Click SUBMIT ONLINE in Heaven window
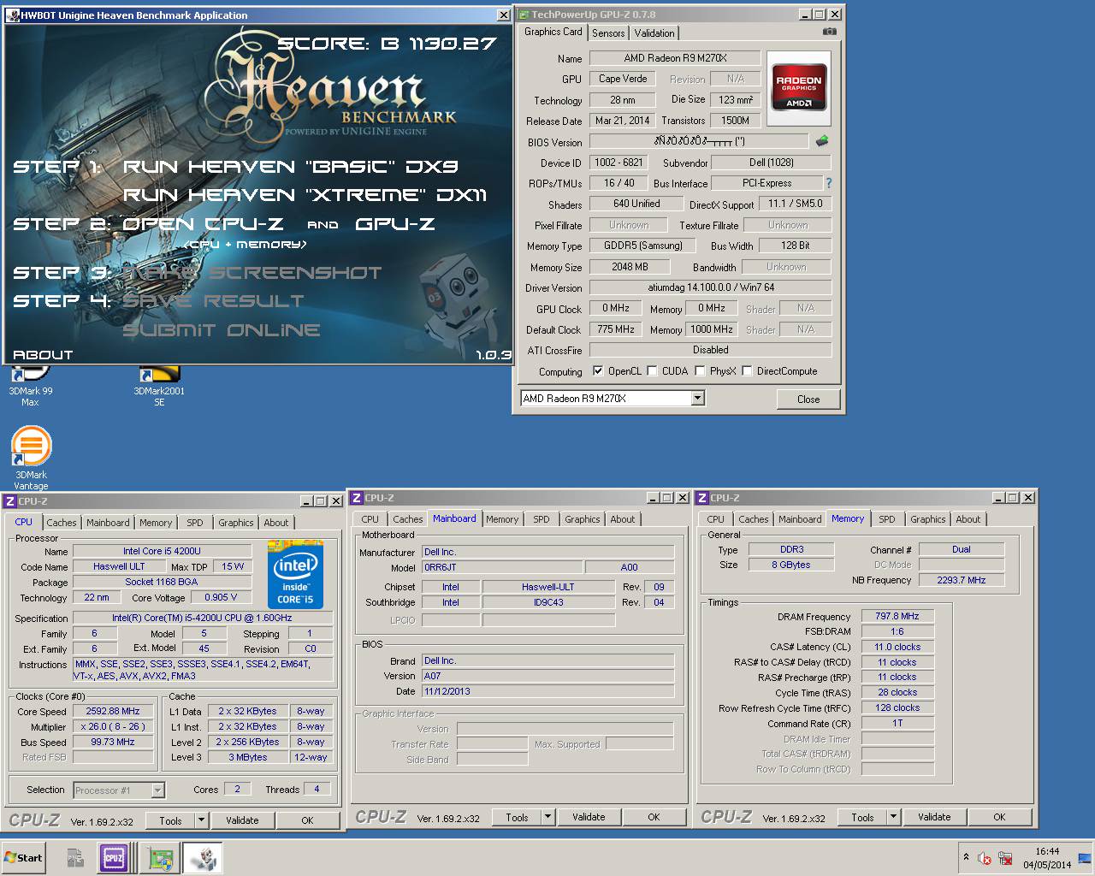This screenshot has height=876, width=1095. point(222,330)
